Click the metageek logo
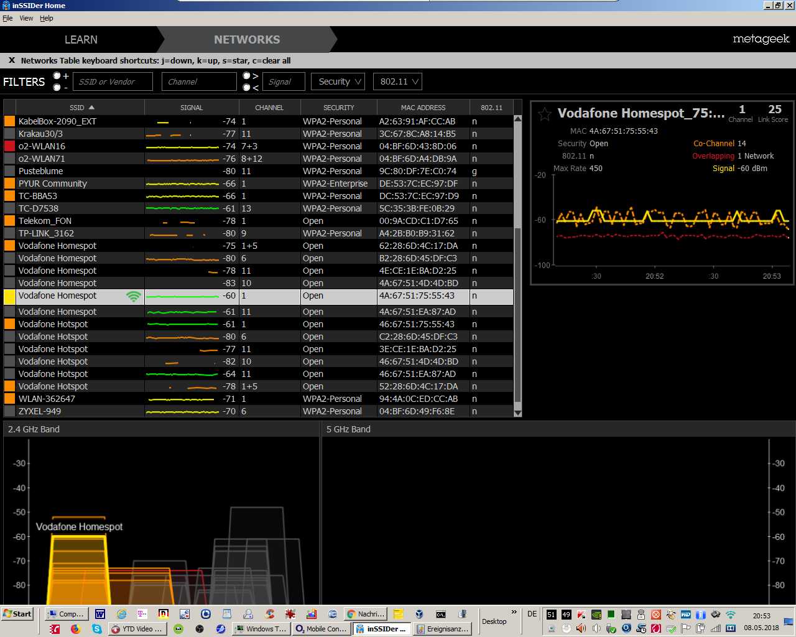The image size is (796, 637). tap(761, 39)
